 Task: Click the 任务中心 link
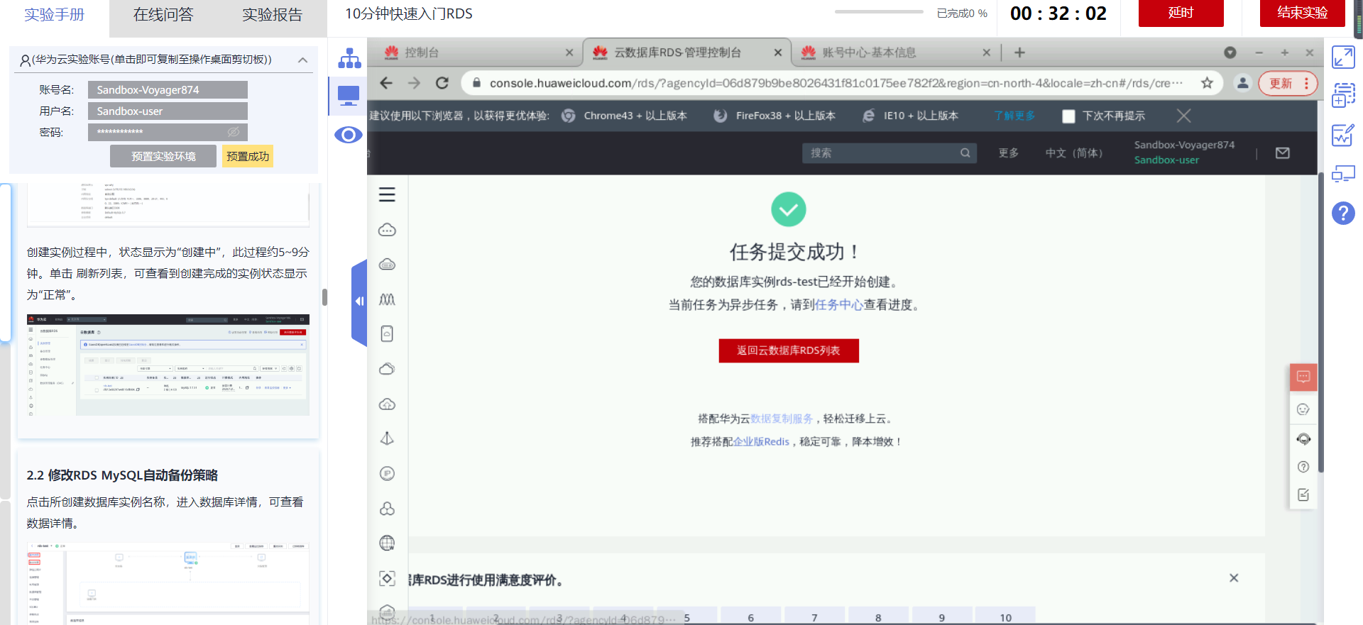pos(838,305)
